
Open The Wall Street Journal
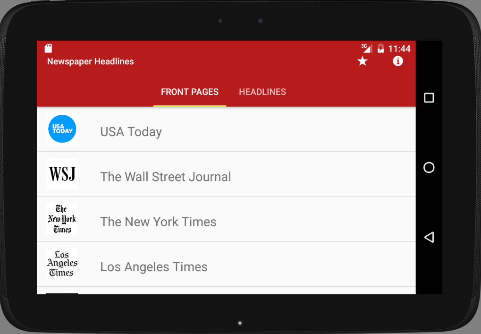click(x=226, y=174)
